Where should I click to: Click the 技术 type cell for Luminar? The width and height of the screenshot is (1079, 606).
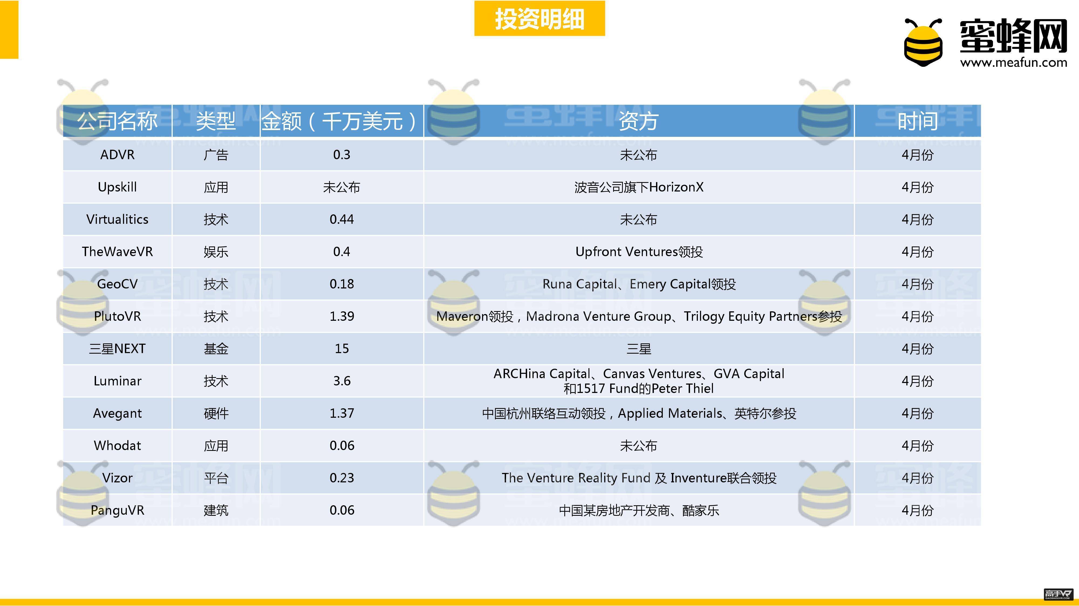(x=216, y=381)
